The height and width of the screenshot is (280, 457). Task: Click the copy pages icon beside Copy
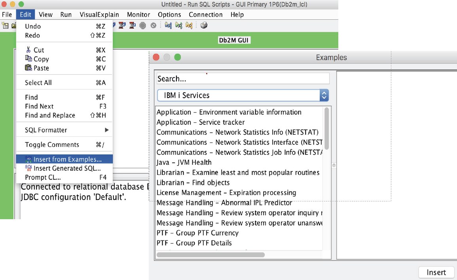(x=28, y=58)
